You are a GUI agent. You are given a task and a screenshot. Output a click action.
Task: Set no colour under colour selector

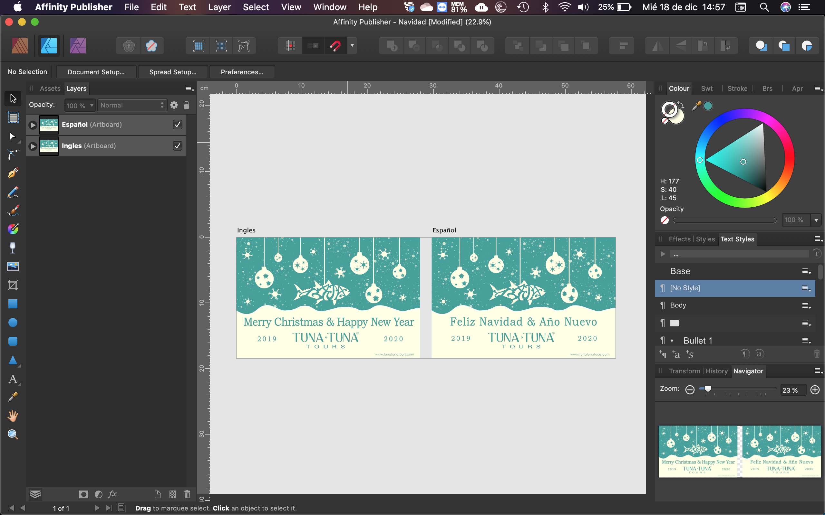665,121
